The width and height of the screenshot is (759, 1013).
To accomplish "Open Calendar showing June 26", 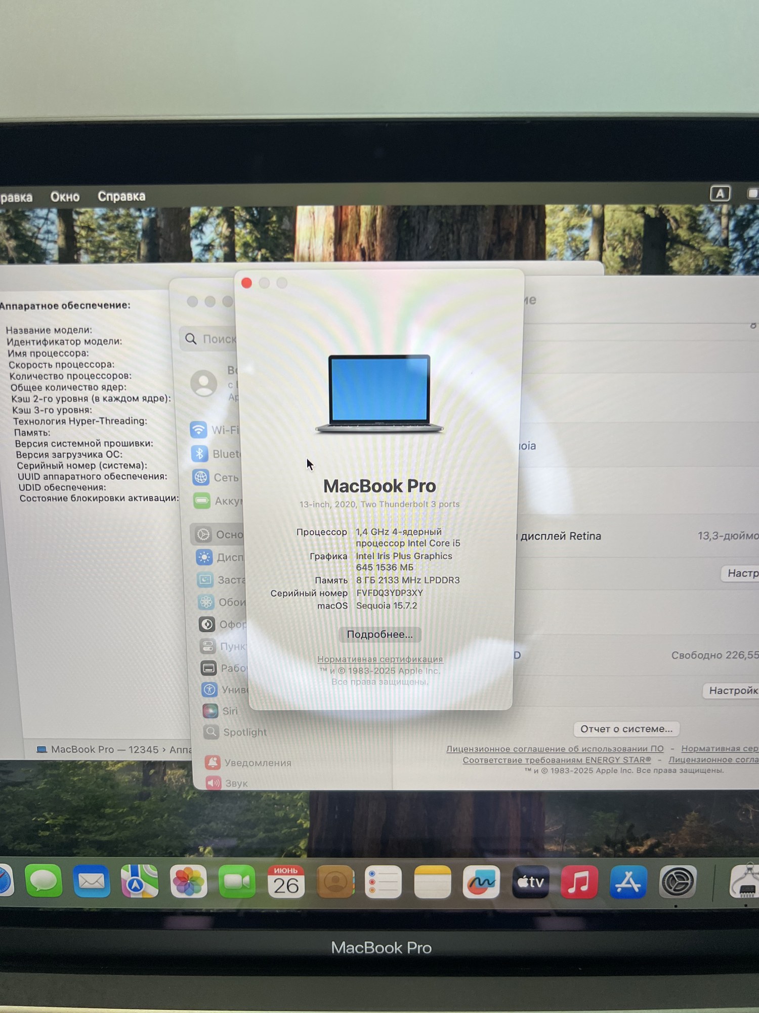I will [x=286, y=882].
